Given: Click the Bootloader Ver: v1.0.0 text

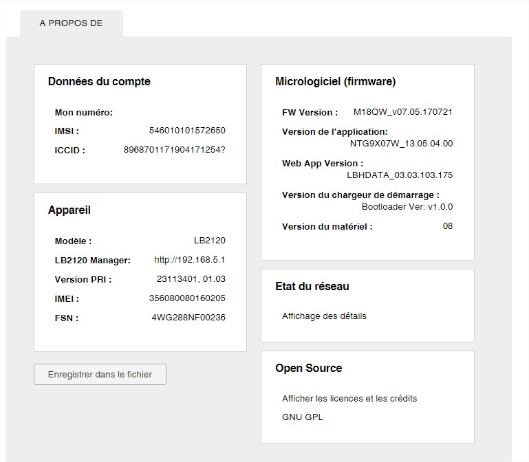Looking at the screenshot, I should click(407, 207).
